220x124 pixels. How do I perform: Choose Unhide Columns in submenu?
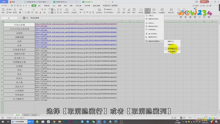172,52
